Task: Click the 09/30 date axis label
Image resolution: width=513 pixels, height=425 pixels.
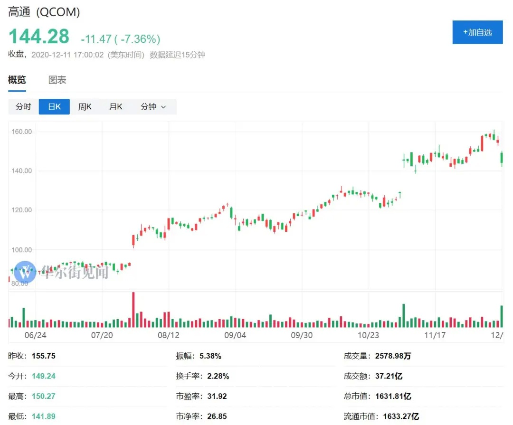Action: pos(302,335)
